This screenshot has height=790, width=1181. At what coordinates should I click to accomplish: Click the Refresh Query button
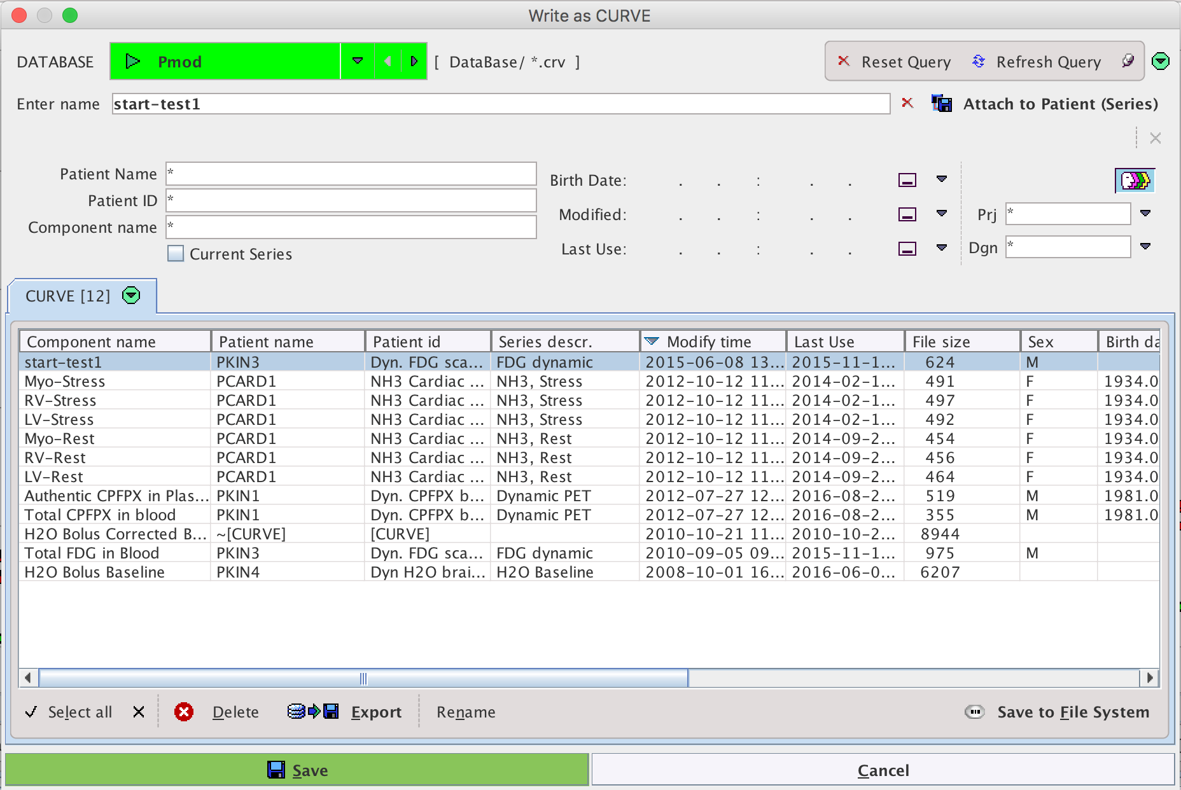coord(1037,62)
